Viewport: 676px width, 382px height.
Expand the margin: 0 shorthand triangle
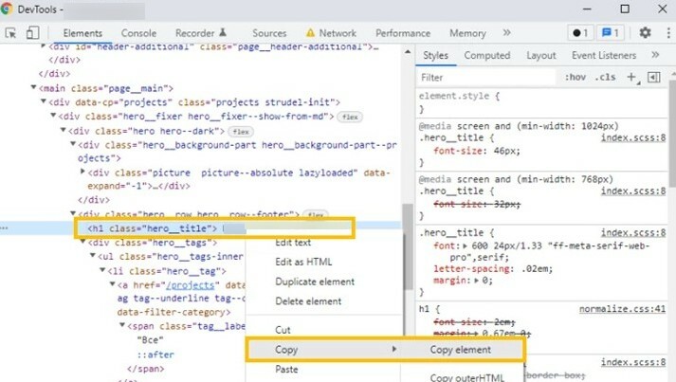(476, 281)
